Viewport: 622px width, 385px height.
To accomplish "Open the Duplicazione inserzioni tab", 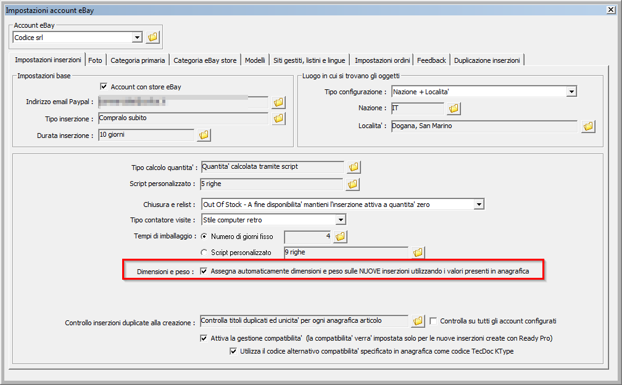I will 487,60.
